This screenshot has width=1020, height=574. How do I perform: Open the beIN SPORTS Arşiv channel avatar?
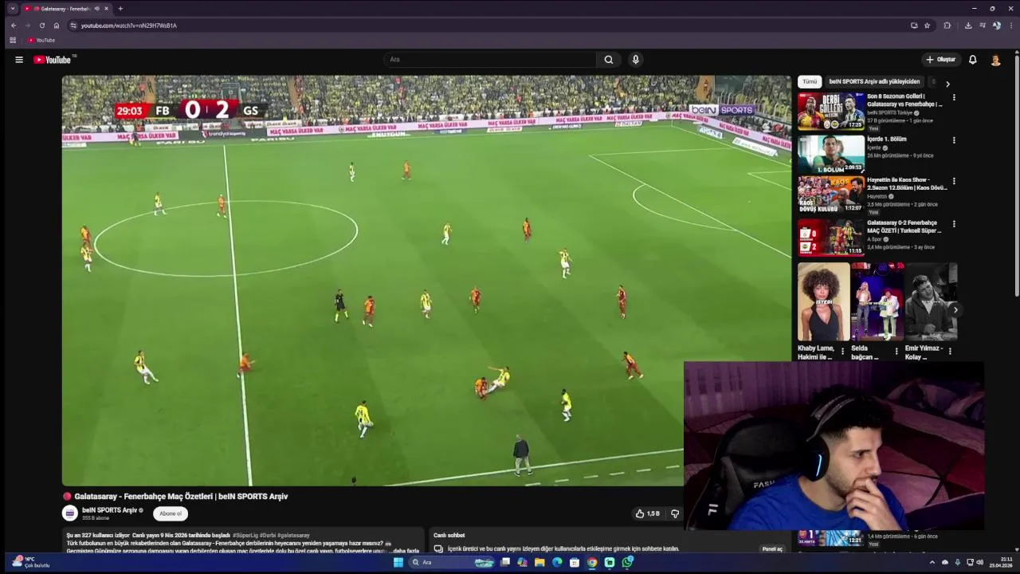pyautogui.click(x=70, y=513)
